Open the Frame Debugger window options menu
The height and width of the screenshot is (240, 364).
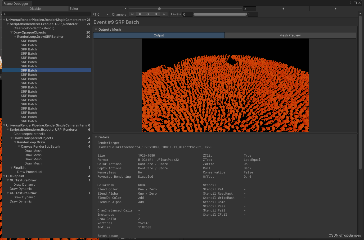click(x=350, y=3)
